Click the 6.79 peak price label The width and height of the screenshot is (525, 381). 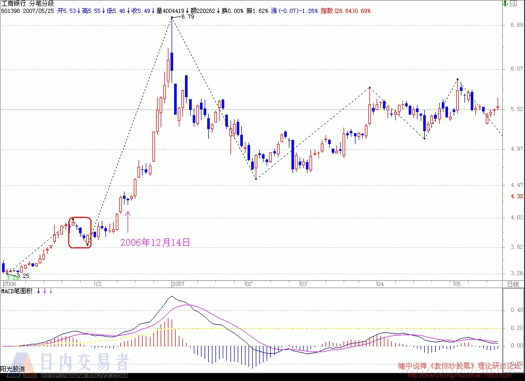click(x=188, y=17)
